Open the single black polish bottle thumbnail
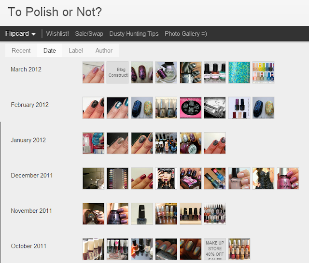This screenshot has height=263, width=309. pyautogui.click(x=142, y=214)
